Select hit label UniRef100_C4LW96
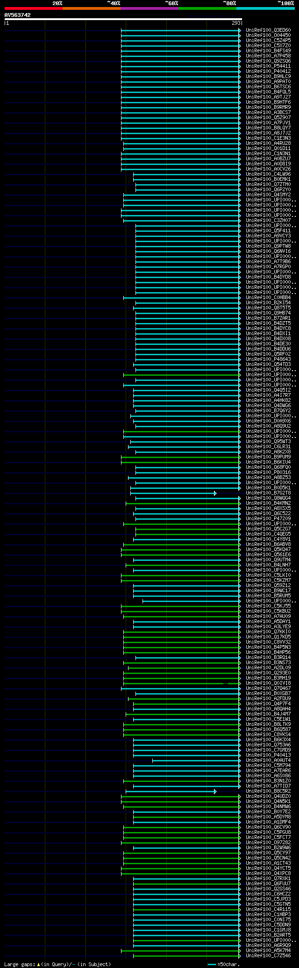Screen dimensions: 299x968 268,174
